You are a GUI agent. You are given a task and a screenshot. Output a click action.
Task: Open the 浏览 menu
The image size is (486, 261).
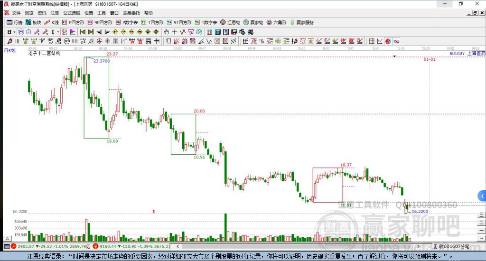pos(29,13)
